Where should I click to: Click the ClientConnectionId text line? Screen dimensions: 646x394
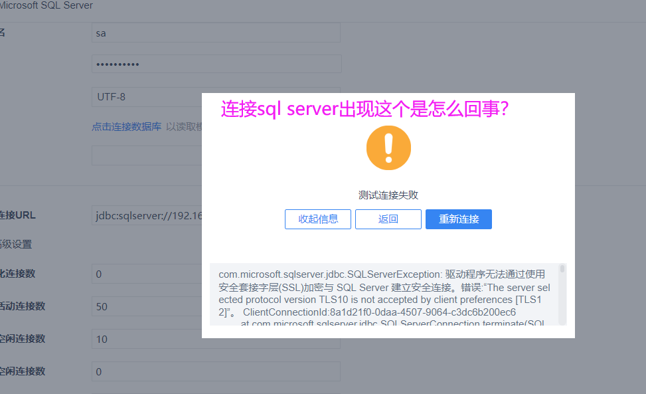point(379,312)
